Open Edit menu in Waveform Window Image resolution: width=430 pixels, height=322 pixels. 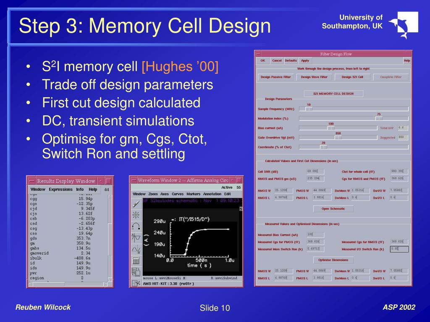click(228, 194)
